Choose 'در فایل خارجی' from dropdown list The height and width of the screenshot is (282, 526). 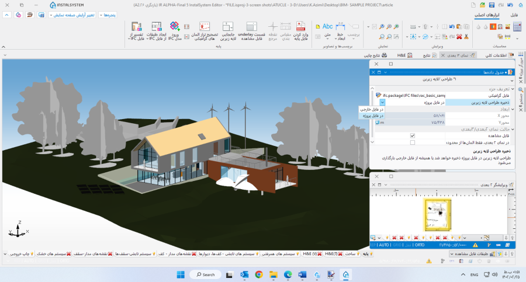[372, 109]
